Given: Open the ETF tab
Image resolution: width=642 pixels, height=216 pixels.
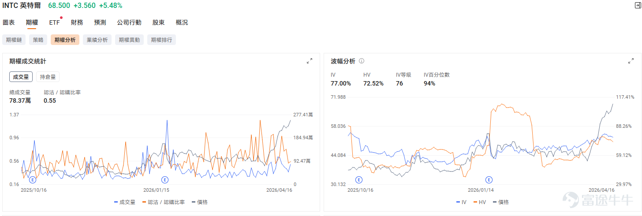Looking at the screenshot, I should (x=54, y=22).
